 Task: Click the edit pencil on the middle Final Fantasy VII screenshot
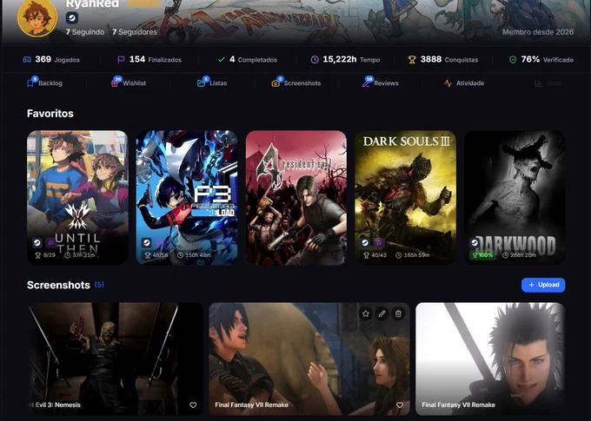pyautogui.click(x=382, y=313)
